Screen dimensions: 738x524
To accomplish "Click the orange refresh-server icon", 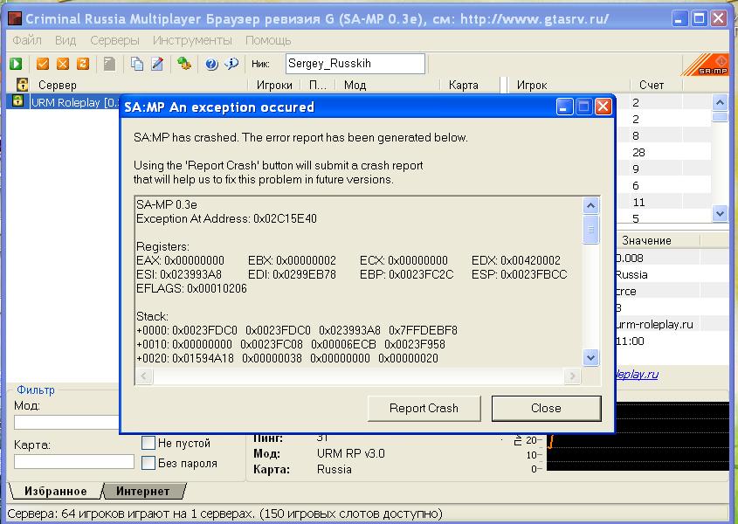I will click(83, 64).
